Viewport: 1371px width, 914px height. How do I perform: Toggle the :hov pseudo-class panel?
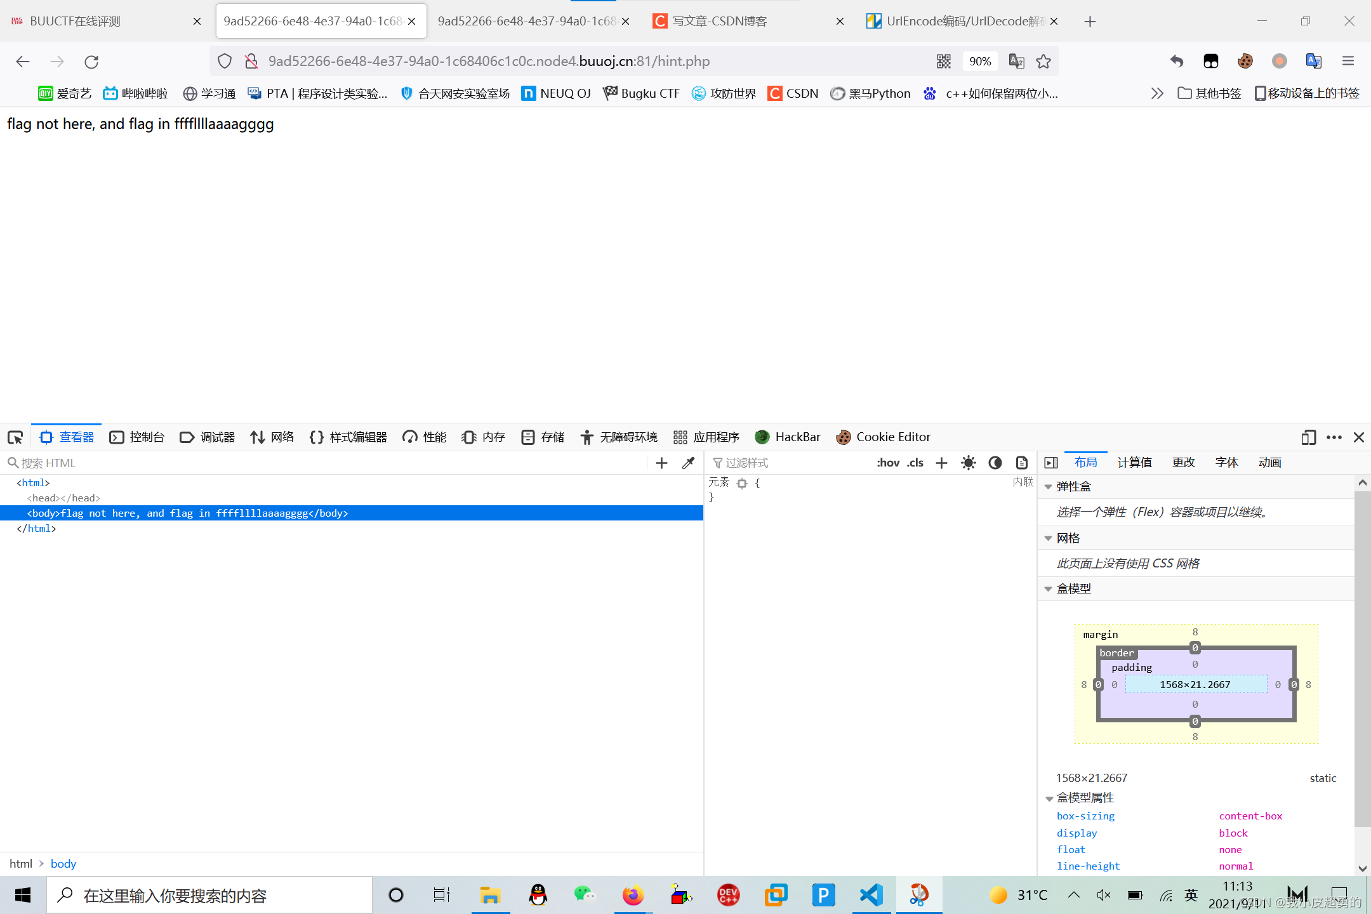pyautogui.click(x=888, y=463)
